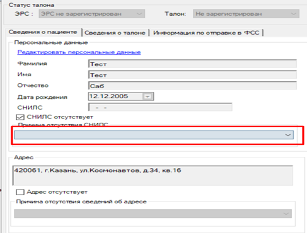This screenshot has width=307, height=233.
Task: Click the chevron in the highlighted СНИЛС reason combo box
Action: click(x=288, y=135)
